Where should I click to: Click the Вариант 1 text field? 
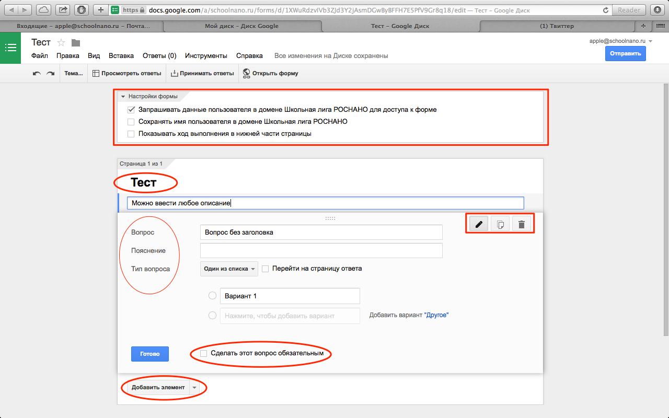[x=290, y=296]
